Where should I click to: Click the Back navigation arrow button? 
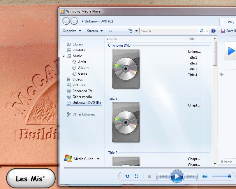pos(66,21)
